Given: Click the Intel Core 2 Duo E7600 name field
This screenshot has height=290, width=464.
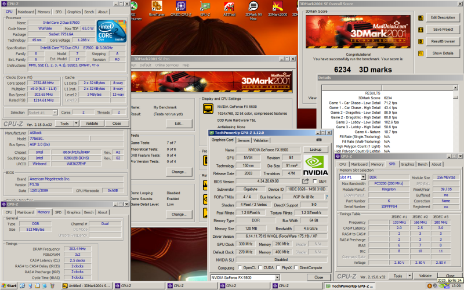Looking at the screenshot, I should tap(61, 23).
